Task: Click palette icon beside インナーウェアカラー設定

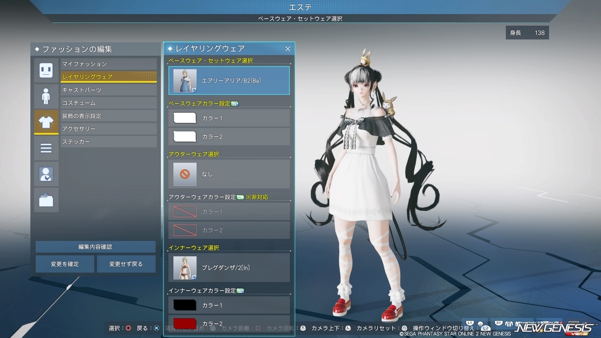Action: [240, 290]
